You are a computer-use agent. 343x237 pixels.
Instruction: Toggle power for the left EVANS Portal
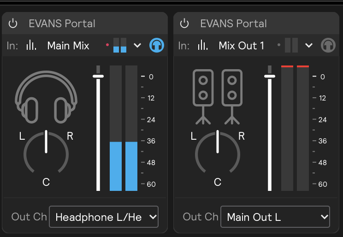click(13, 24)
